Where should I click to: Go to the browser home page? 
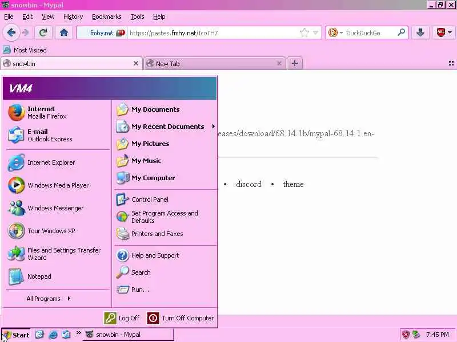[64, 32]
